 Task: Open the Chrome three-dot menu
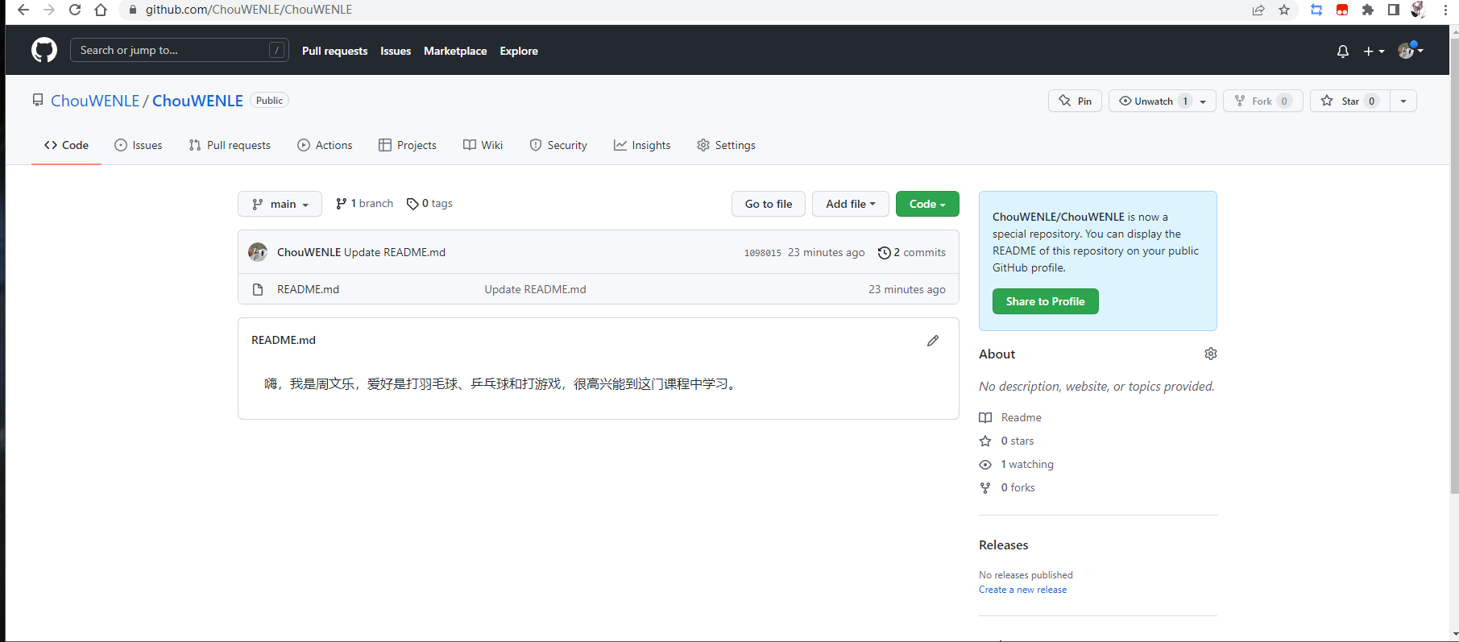click(1446, 10)
